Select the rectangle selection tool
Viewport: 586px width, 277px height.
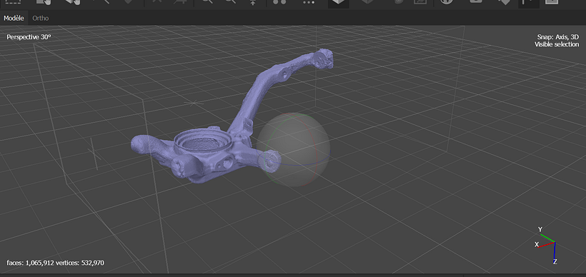click(12, 1)
